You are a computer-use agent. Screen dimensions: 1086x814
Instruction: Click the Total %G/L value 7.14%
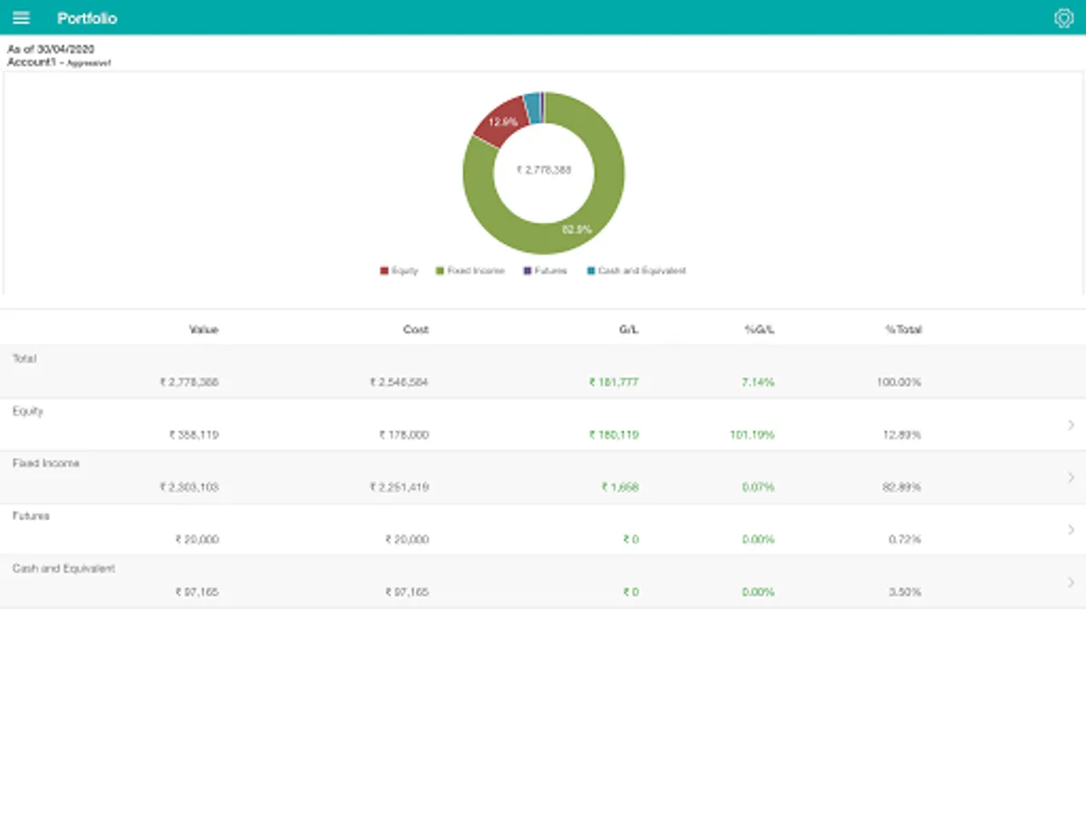(757, 382)
